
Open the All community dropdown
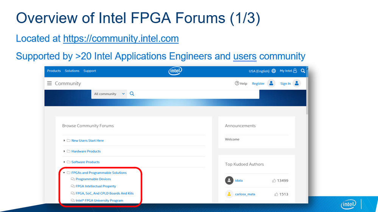(109, 94)
